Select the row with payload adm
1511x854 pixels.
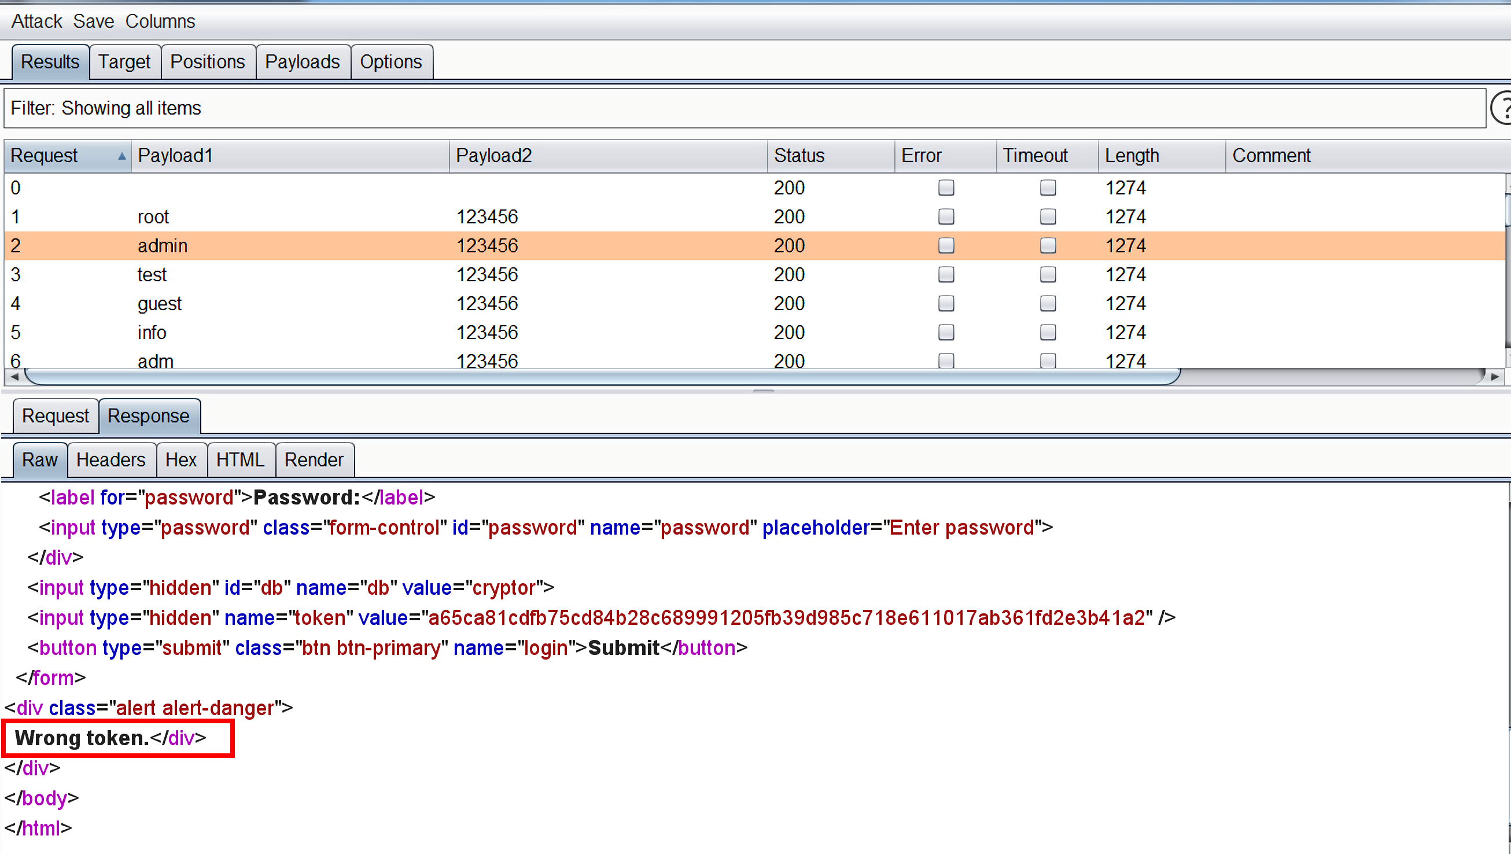(754, 359)
